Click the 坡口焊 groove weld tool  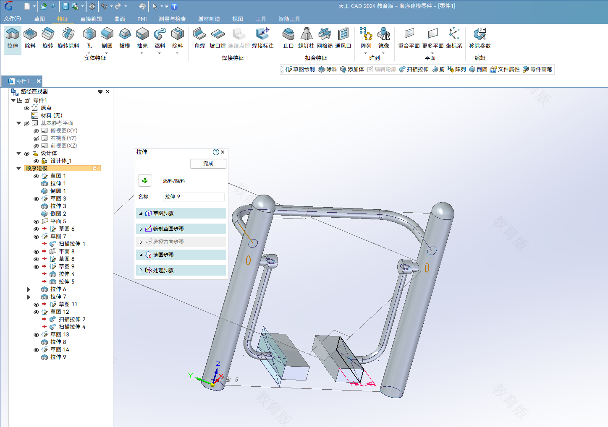[218, 38]
